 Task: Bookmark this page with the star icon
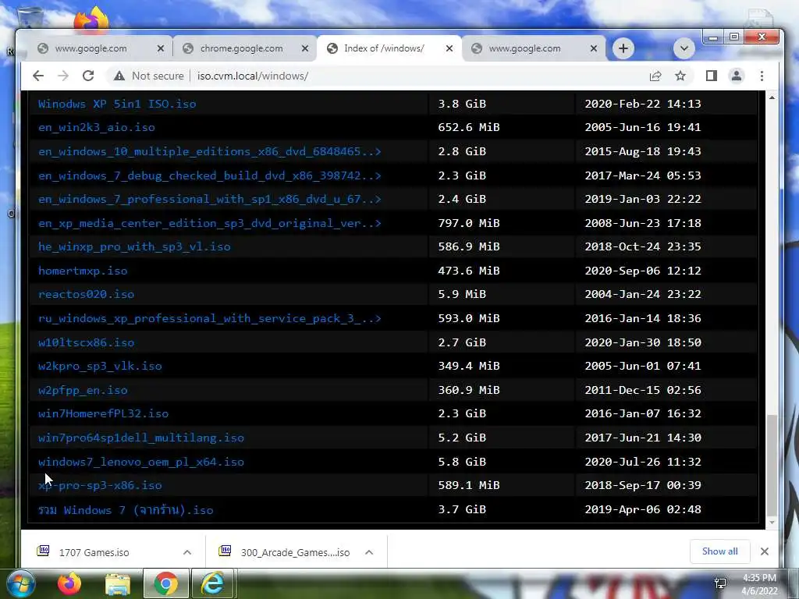pyautogui.click(x=680, y=76)
